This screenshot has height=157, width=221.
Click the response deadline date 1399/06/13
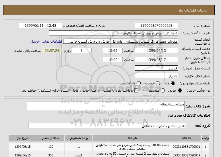click(x=156, y=50)
